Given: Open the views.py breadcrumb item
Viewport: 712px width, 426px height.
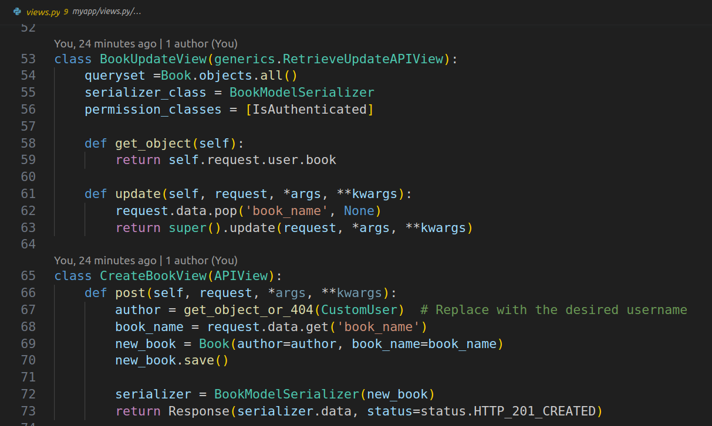Looking at the screenshot, I should point(43,11).
